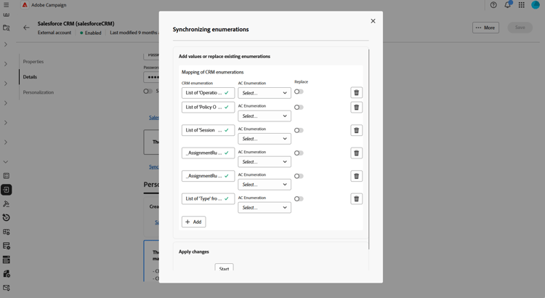Screen dimensions: 545x298
Task: Open the highlighted external accounts sidebar icon
Action: 7,190
